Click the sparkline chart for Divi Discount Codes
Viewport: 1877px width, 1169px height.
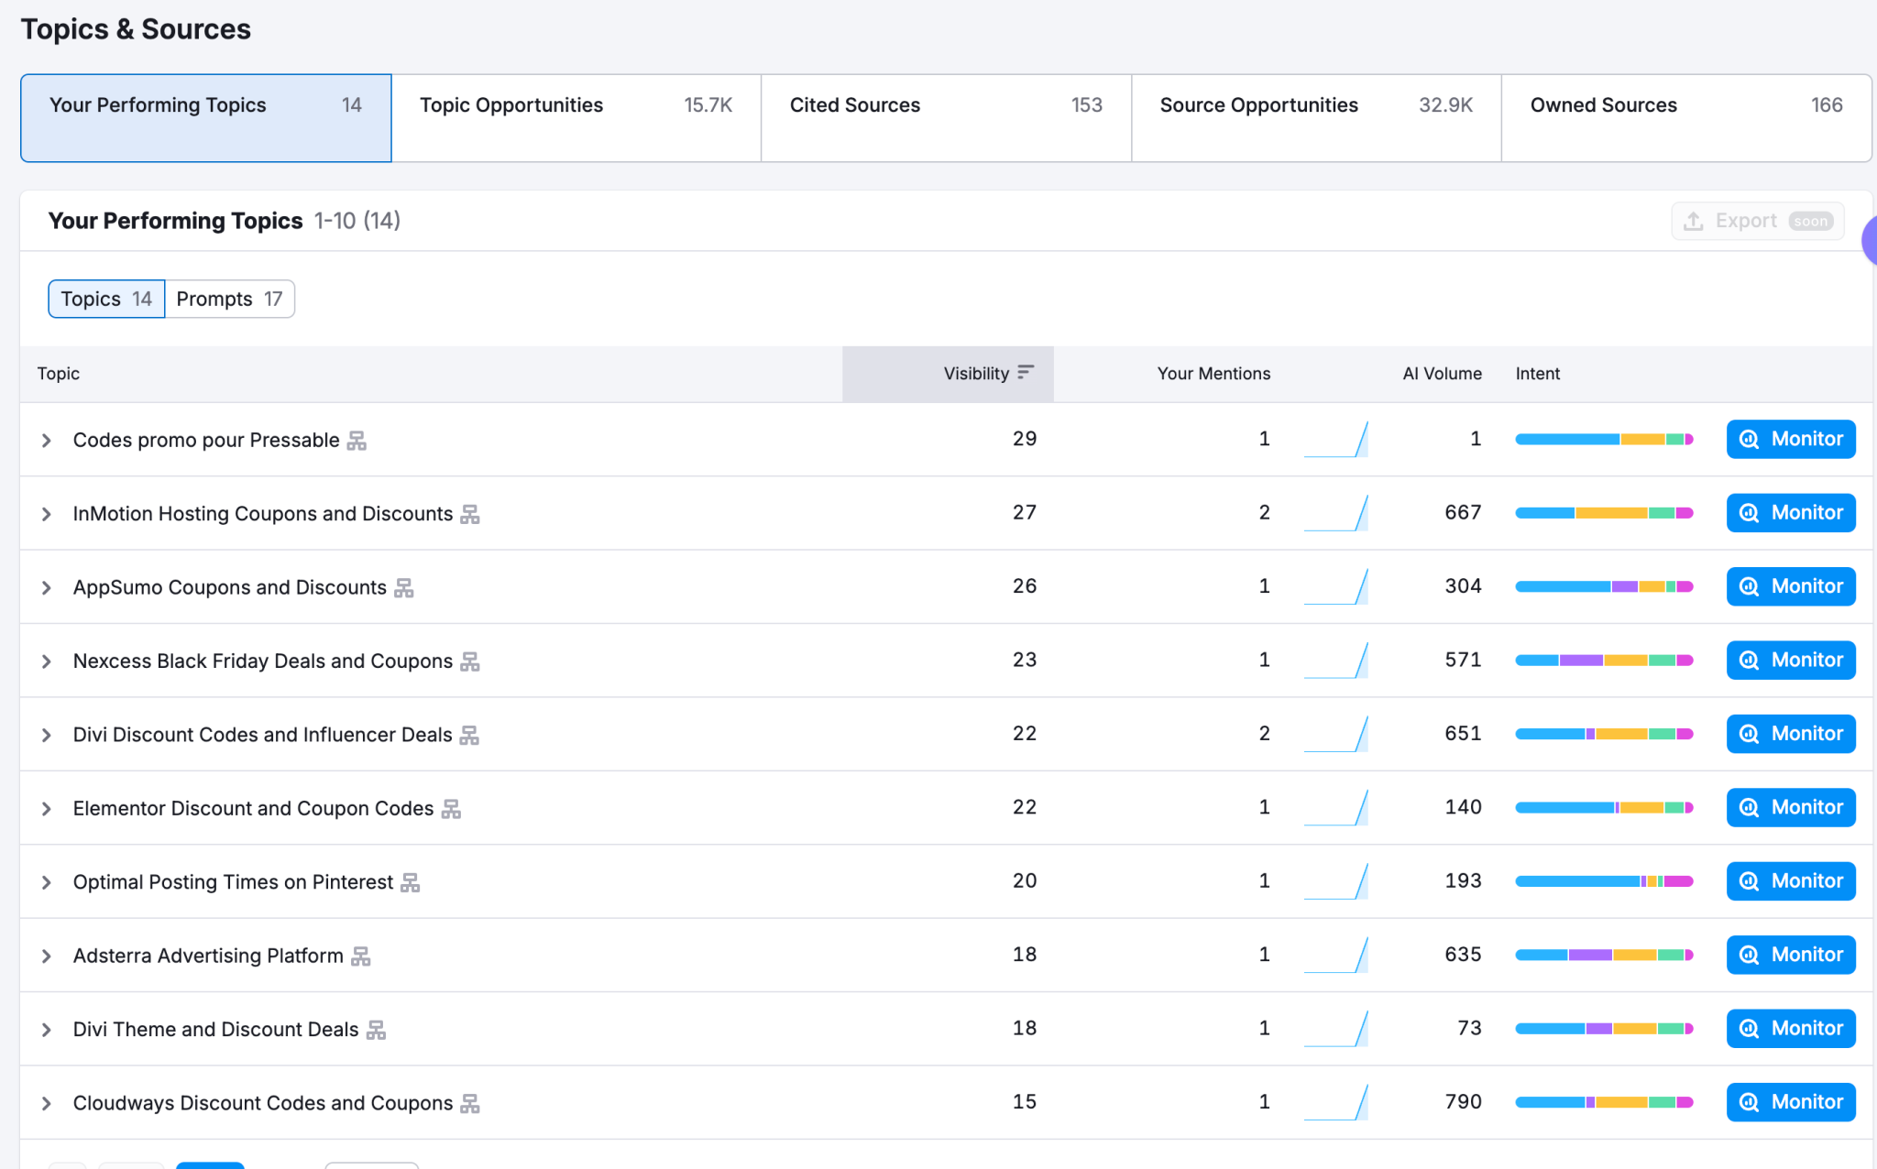(1336, 733)
